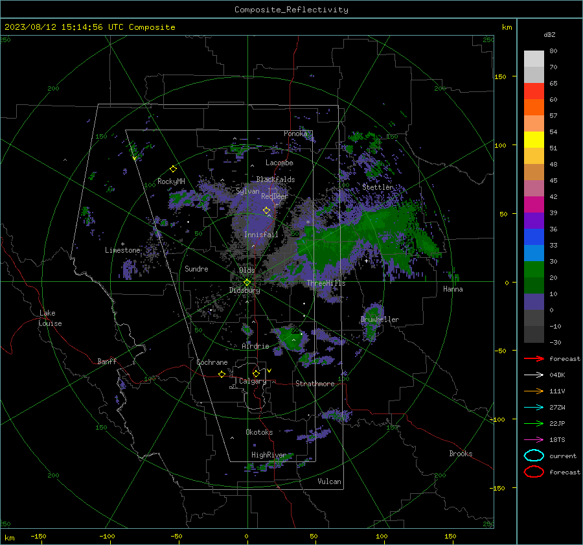Click the Brooks town label

tap(461, 454)
